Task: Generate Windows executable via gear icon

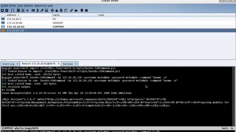Action: tap(52, 11)
